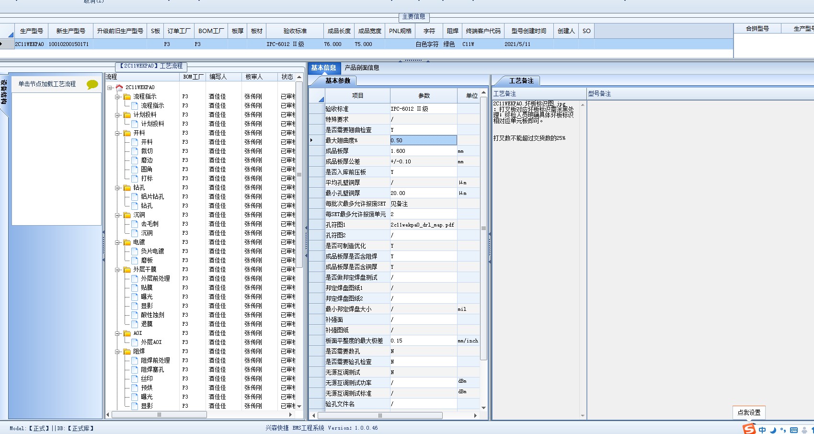Select the 曝光 row under 外层干膜
The height and width of the screenshot is (434, 814).
[x=147, y=297]
